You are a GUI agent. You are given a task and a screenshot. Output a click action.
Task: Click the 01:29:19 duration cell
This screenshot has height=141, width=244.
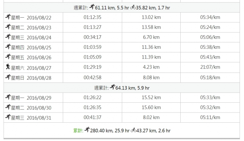(x=93, y=67)
